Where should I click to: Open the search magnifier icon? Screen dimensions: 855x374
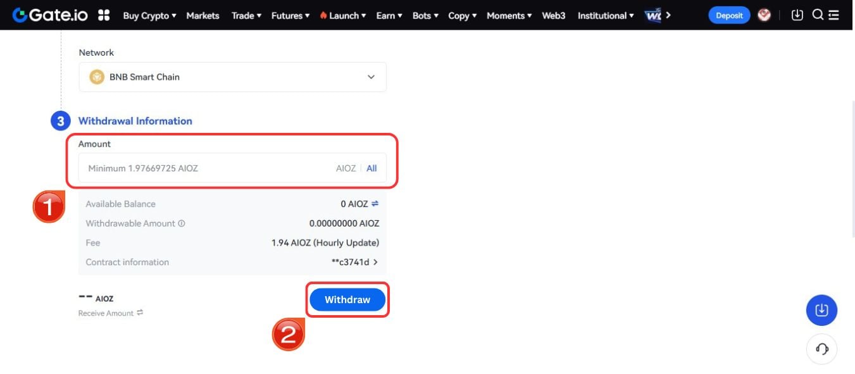click(x=818, y=15)
